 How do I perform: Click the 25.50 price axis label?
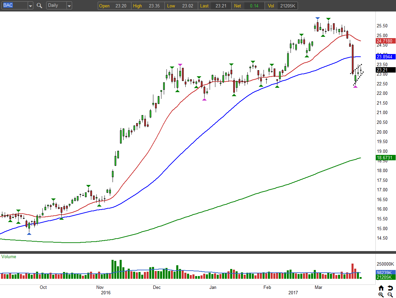click(x=382, y=26)
